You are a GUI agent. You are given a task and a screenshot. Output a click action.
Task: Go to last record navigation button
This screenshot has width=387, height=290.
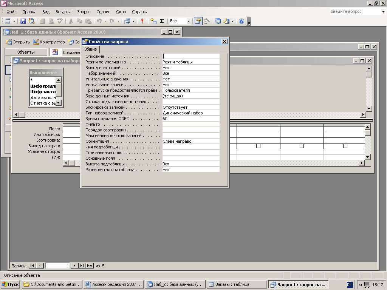coord(82,265)
